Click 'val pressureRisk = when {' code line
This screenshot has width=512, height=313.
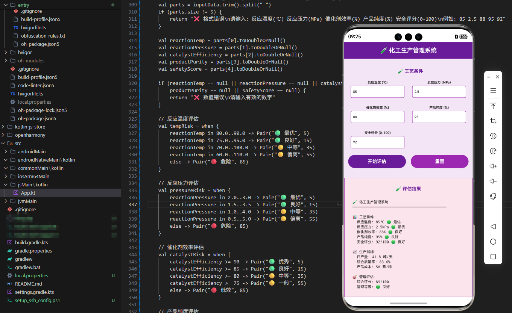[x=194, y=190]
